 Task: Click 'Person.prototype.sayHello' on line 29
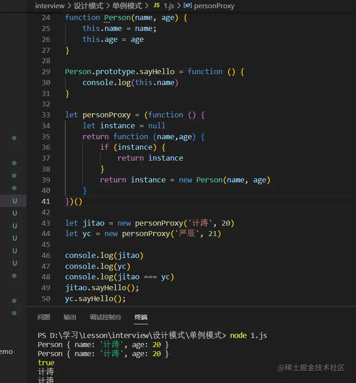coord(120,71)
